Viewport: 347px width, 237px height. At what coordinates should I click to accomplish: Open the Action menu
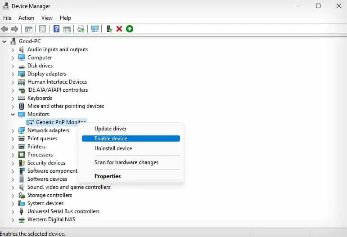(x=26, y=18)
